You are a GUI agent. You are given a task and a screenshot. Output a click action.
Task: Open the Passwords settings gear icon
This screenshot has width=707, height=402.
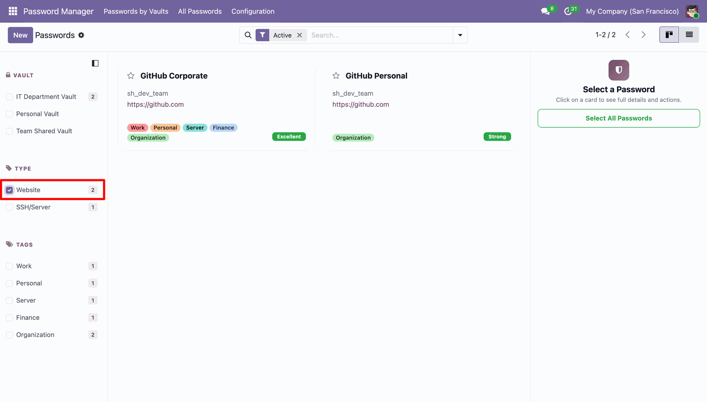81,35
